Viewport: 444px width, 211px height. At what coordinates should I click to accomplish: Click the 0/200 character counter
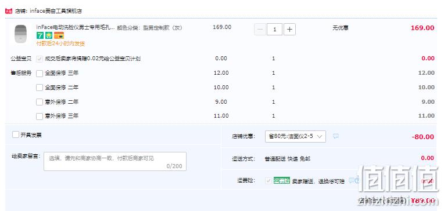[x=174, y=166]
